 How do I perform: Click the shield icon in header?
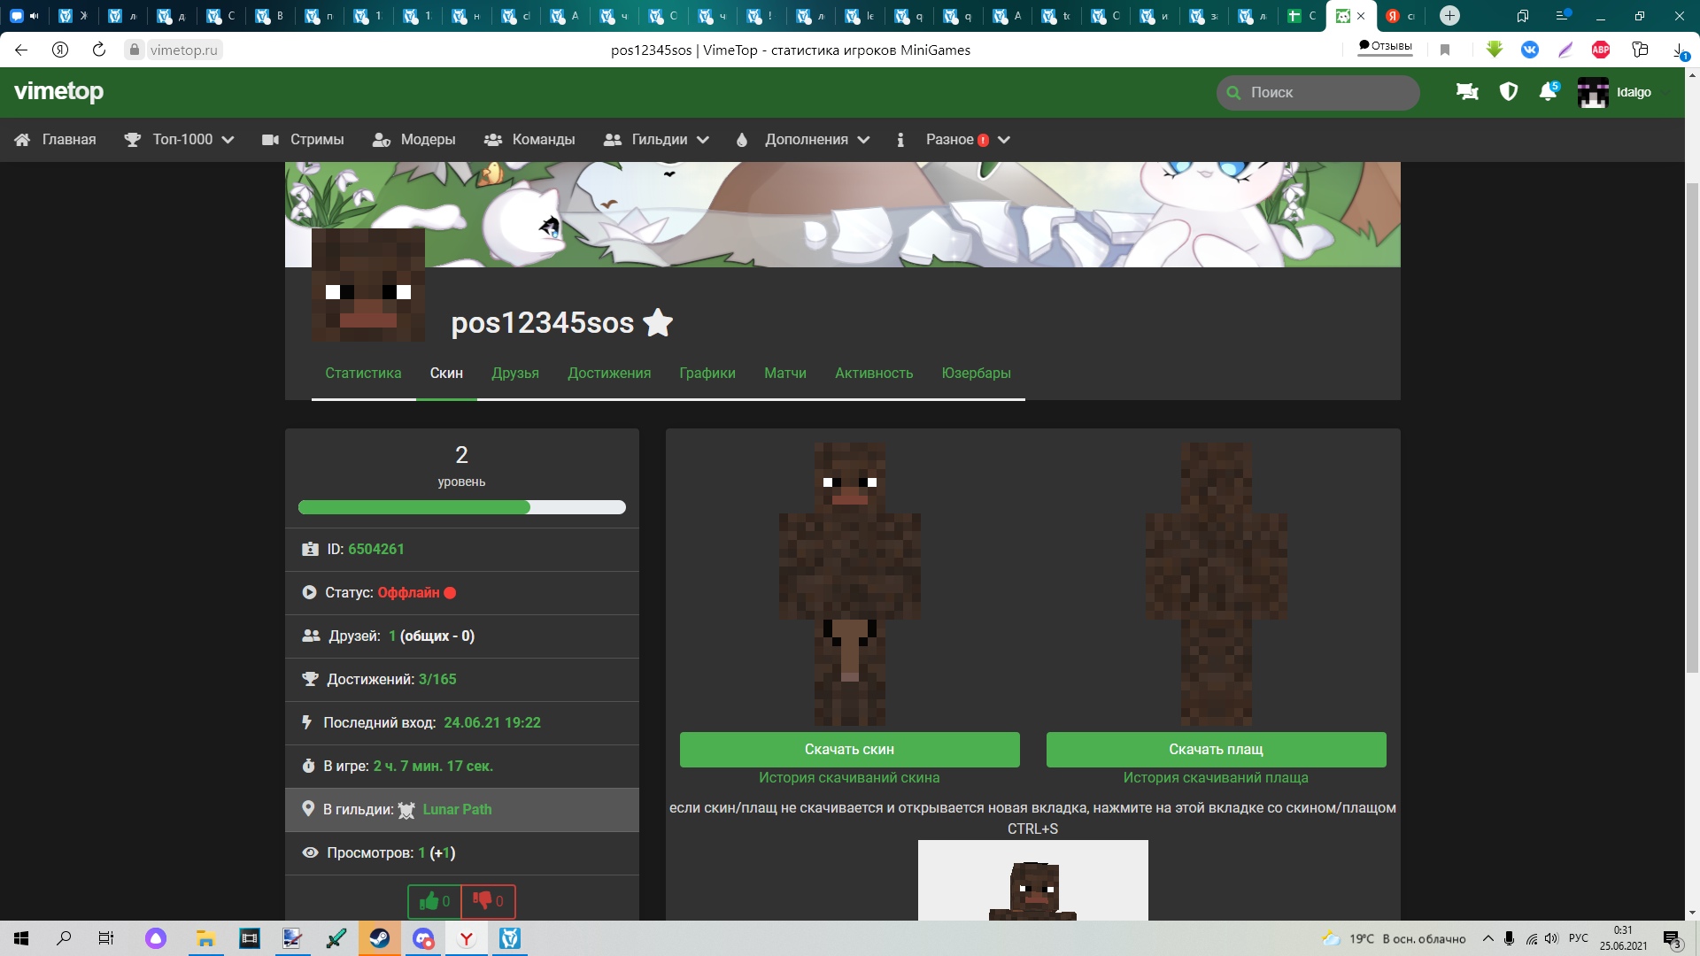[x=1509, y=92]
